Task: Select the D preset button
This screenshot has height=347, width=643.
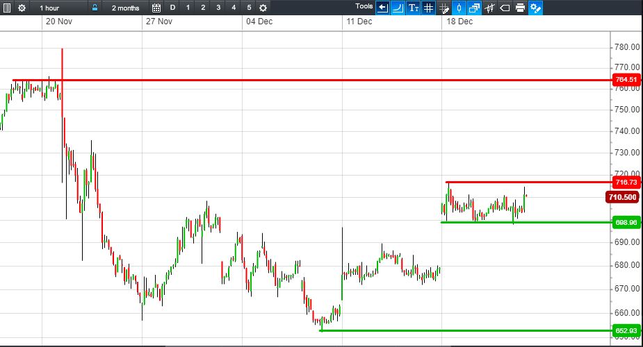Action: click(172, 8)
